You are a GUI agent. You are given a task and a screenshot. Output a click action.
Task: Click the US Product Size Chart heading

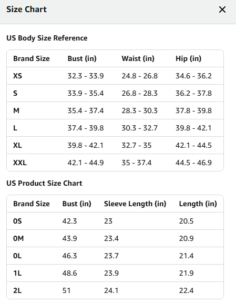[44, 183]
